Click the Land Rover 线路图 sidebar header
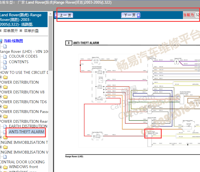 tap(24, 20)
